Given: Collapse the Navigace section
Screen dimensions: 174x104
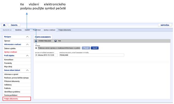Looking at the screenshot, I should 27,37.
